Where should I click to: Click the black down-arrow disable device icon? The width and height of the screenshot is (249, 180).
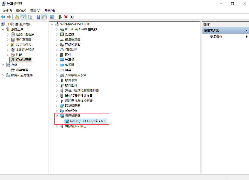(72, 17)
